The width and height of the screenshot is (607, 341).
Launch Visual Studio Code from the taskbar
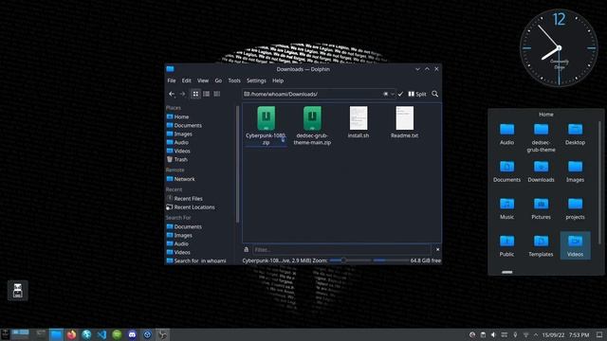[x=101, y=334]
